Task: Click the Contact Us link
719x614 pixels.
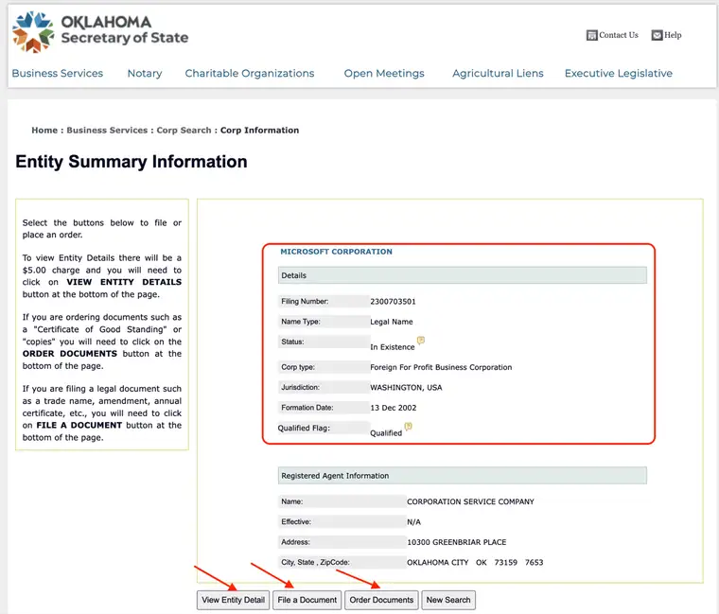Action: tap(619, 35)
